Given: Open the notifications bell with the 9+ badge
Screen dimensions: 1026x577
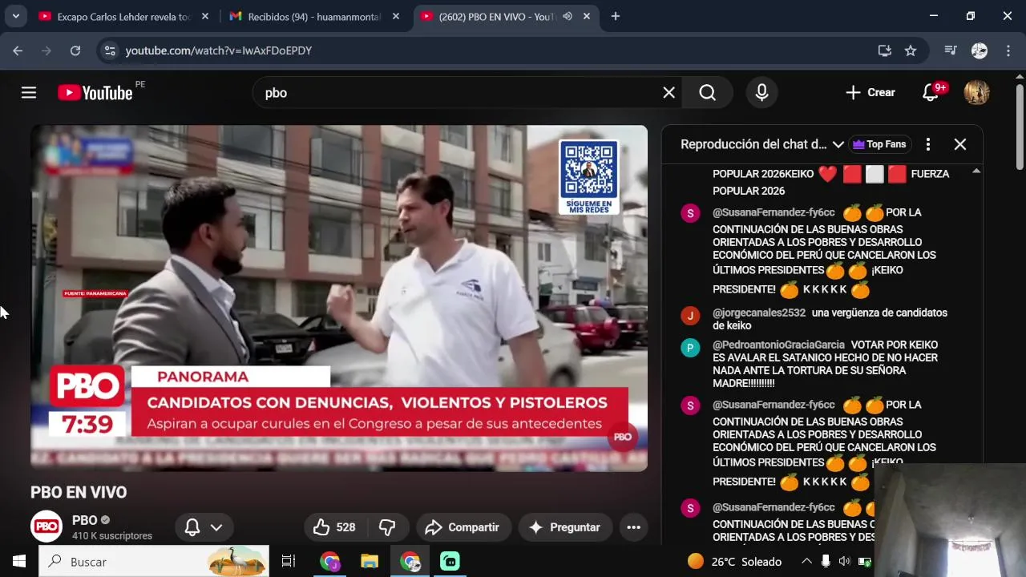Looking at the screenshot, I should pos(931,93).
